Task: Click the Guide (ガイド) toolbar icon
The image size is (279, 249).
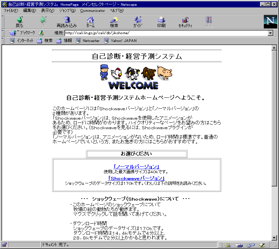Action: pyautogui.click(x=138, y=22)
